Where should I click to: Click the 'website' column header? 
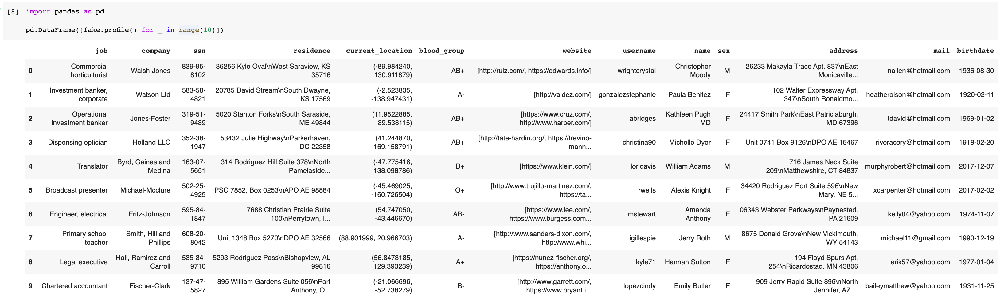pyautogui.click(x=577, y=51)
